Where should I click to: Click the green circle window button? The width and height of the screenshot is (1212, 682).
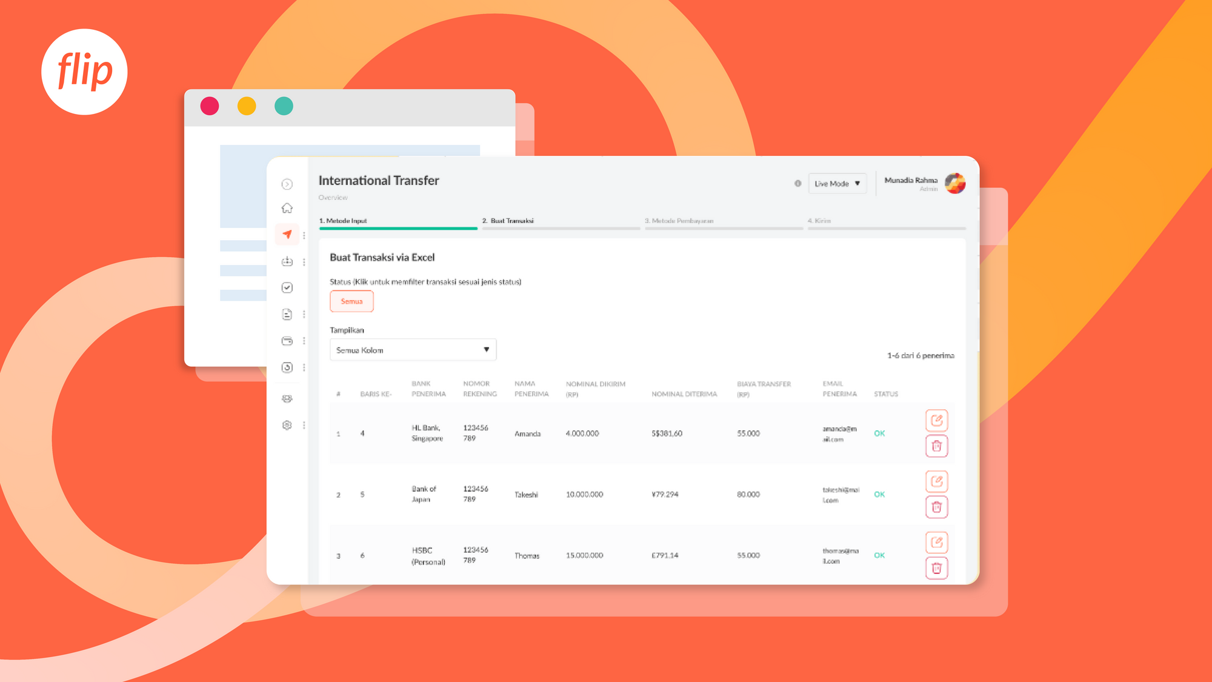pyautogui.click(x=284, y=106)
